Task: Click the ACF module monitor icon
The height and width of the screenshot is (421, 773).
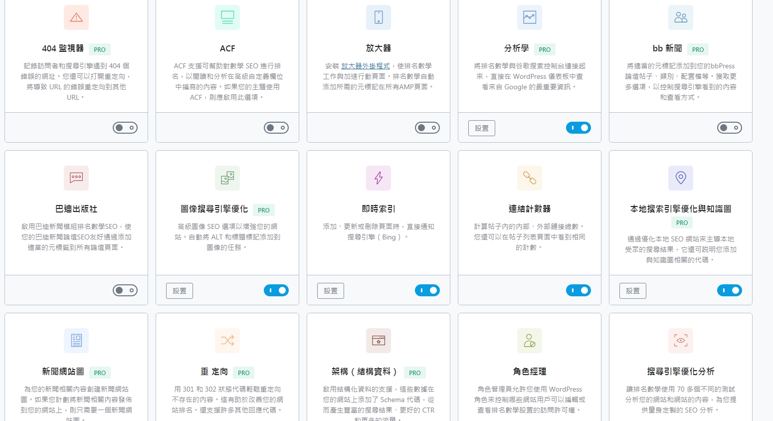Action: tap(227, 17)
